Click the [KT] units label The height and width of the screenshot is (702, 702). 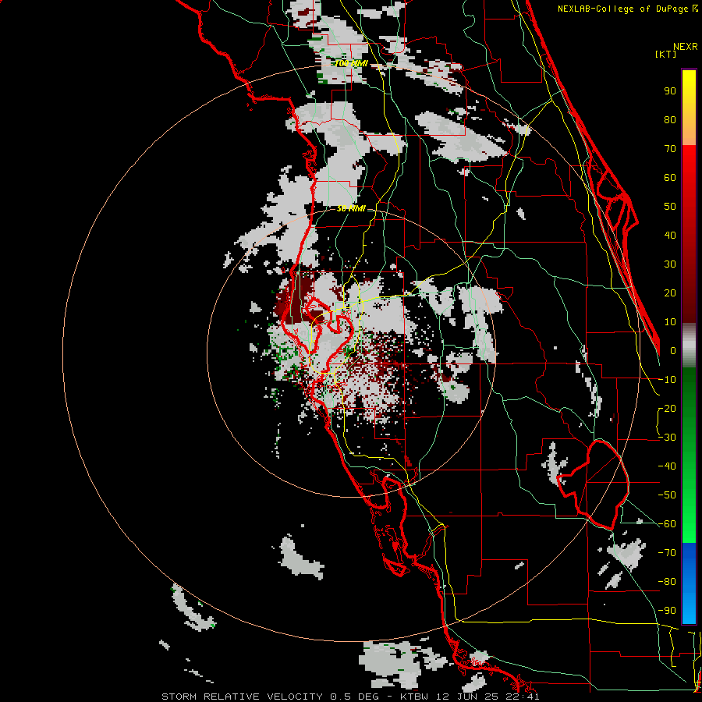pyautogui.click(x=665, y=54)
